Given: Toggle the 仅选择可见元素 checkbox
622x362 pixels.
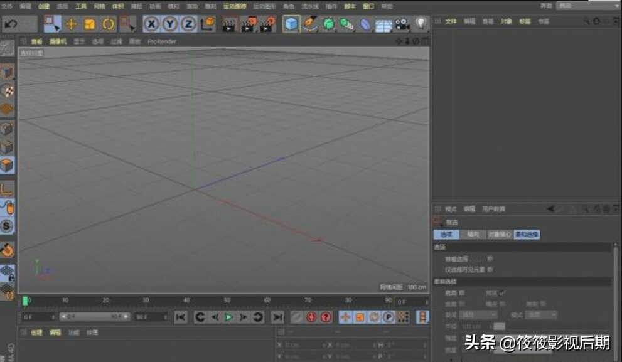Looking at the screenshot, I should (490, 269).
